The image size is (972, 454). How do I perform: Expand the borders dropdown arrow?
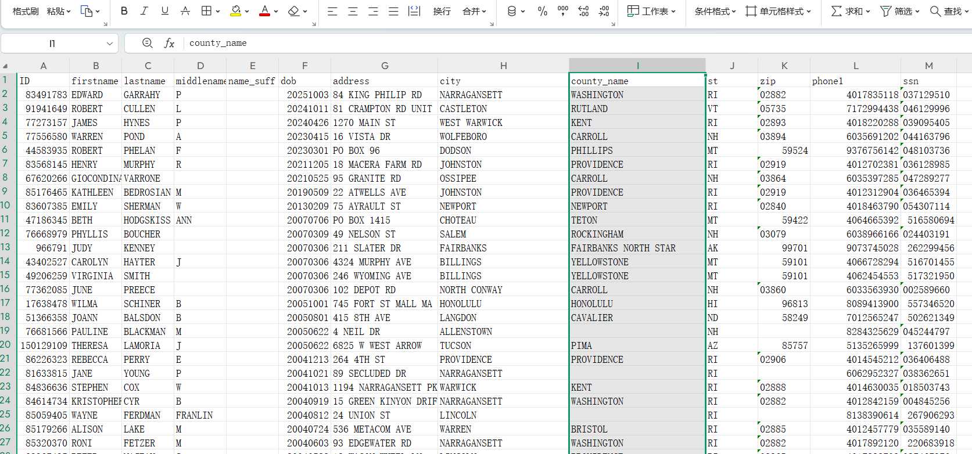tap(218, 11)
